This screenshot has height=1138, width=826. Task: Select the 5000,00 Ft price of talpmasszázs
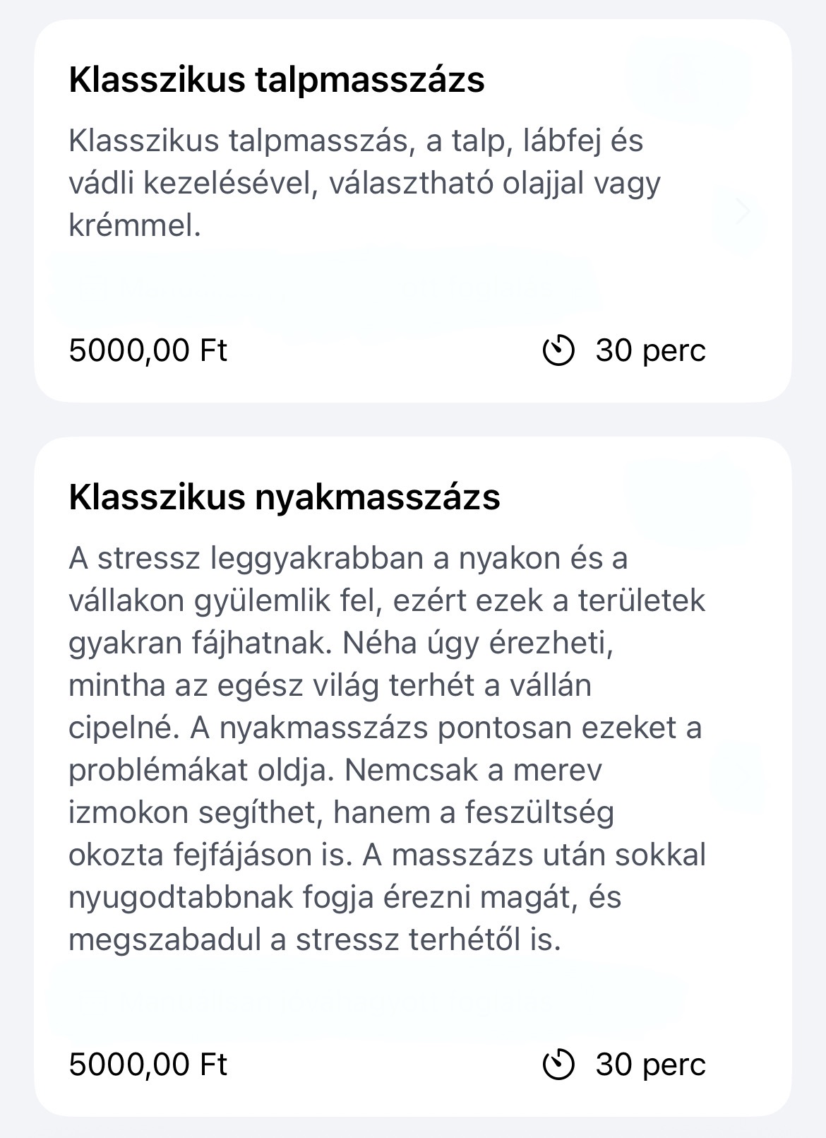tap(148, 350)
